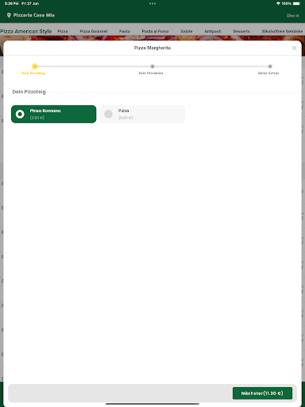Switch to the Pasta al Forno tab
This screenshot has height=407, width=305.
156,31
